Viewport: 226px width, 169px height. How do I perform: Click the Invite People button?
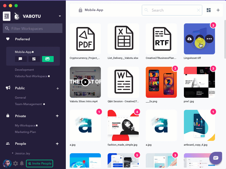[x=40, y=163]
